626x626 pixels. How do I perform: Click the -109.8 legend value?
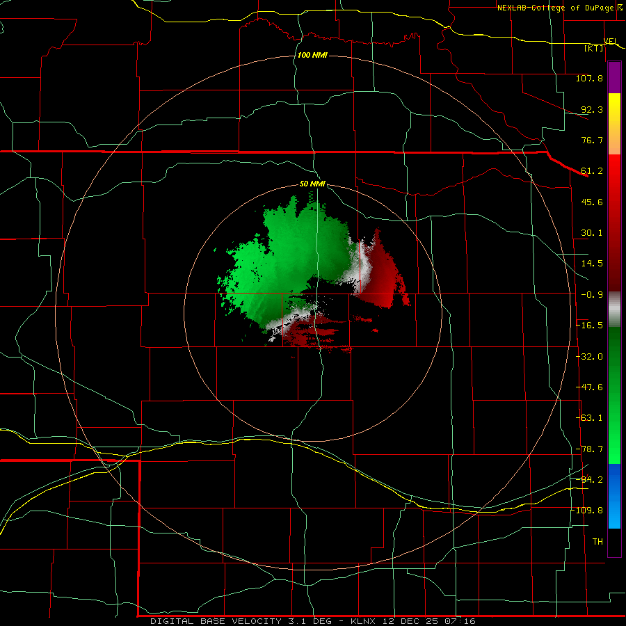[587, 511]
